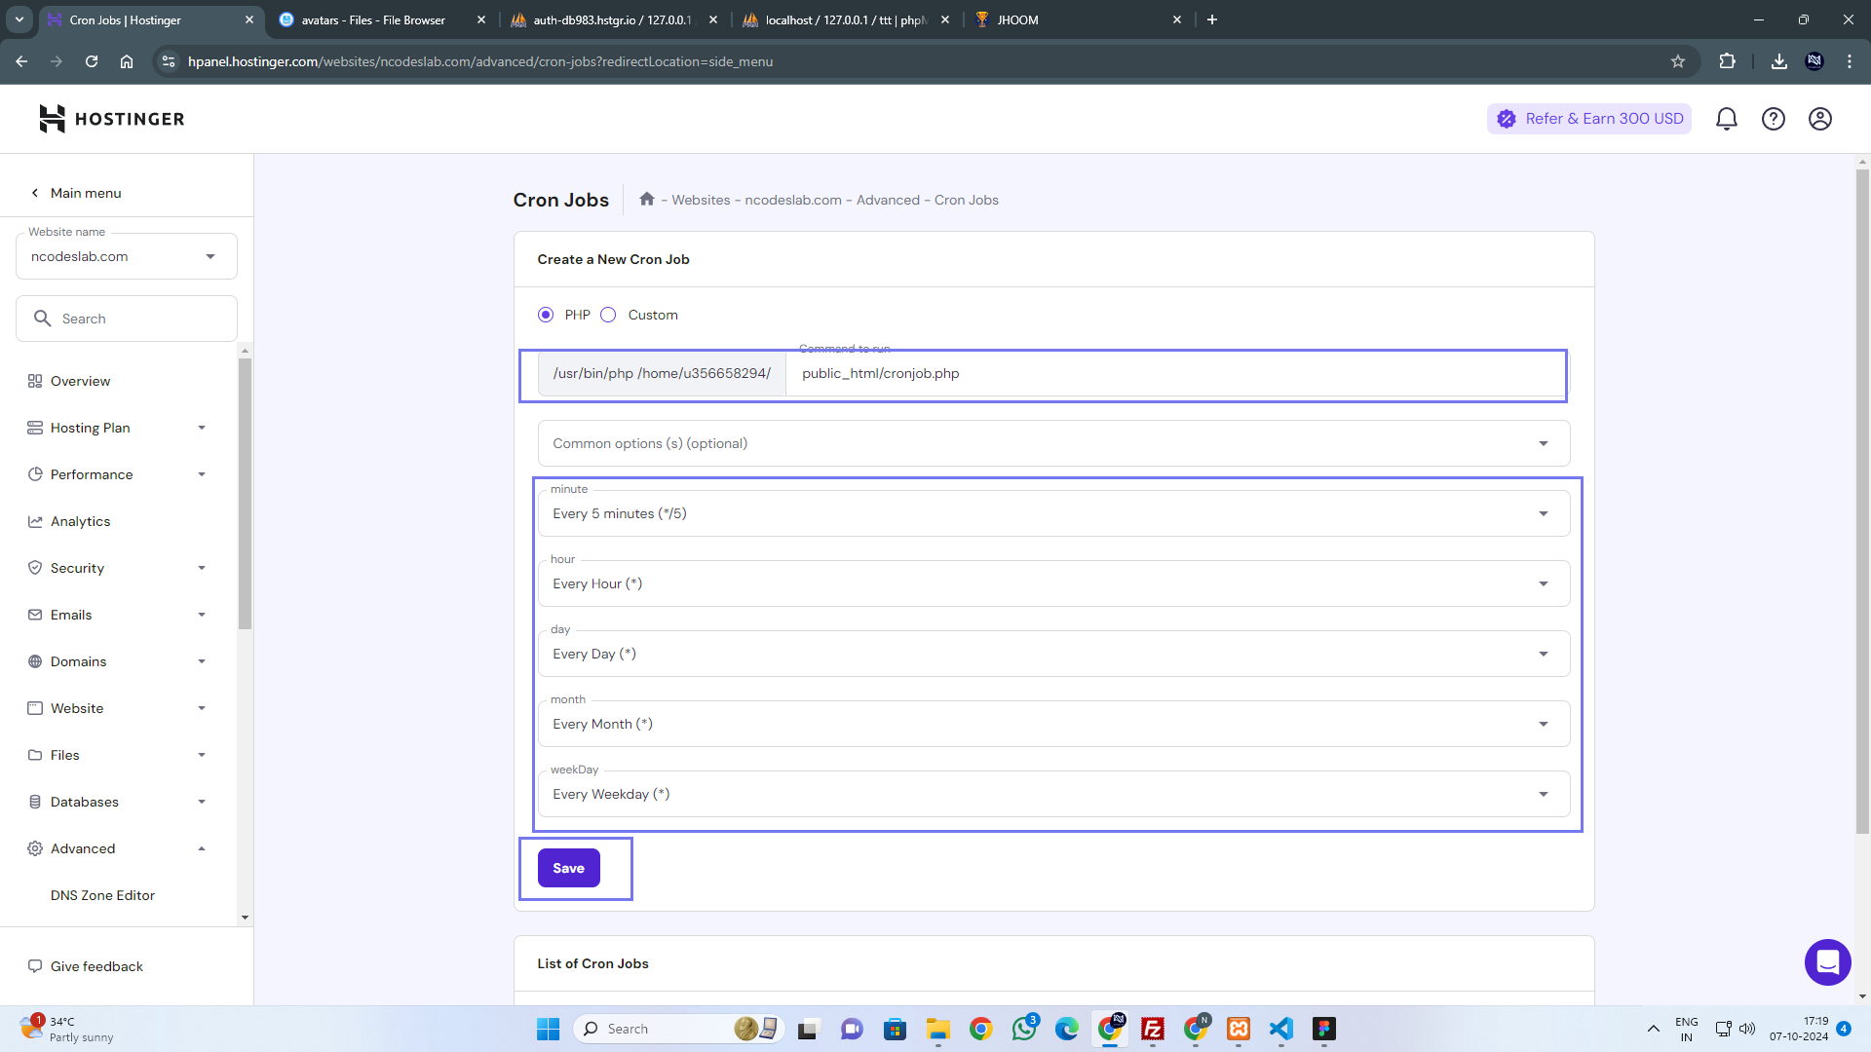This screenshot has width=1871, height=1052.
Task: Open WhatsApp from the taskbar
Action: pos(1023,1029)
